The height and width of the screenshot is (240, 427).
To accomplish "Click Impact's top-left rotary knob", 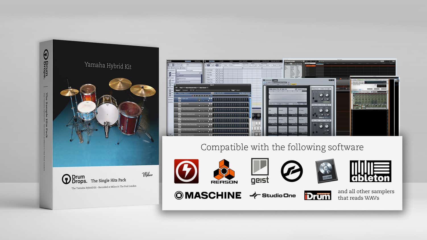I will point(322,95).
